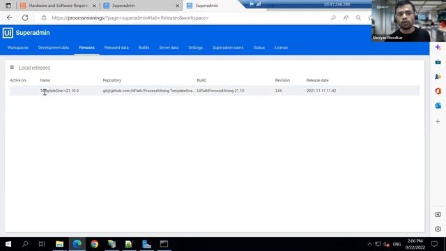Screen dimensions: 446x251
Task: Open the Server data tab
Action: [x=169, y=47]
